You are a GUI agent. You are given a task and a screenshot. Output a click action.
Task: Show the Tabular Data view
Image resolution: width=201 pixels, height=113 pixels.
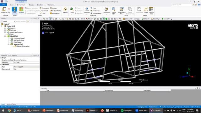pyautogui.click(x=151, y=10)
